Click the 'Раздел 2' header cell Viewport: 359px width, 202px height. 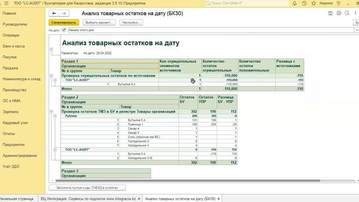119,97
